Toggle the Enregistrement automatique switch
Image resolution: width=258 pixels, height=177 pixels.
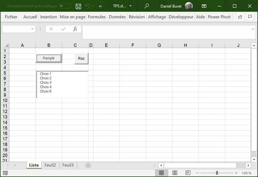65,6
